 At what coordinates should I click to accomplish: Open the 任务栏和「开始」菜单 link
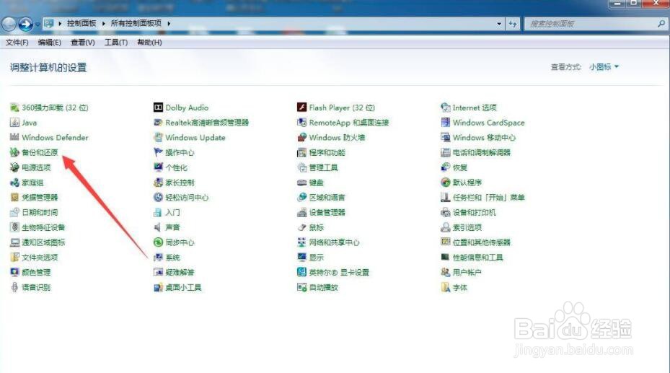click(x=488, y=198)
